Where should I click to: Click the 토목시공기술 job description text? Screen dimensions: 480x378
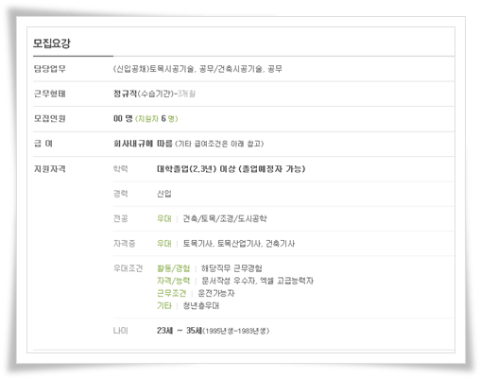click(x=197, y=69)
